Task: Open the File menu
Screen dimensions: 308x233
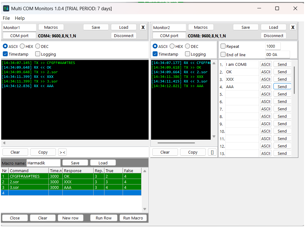Action: (6, 18)
